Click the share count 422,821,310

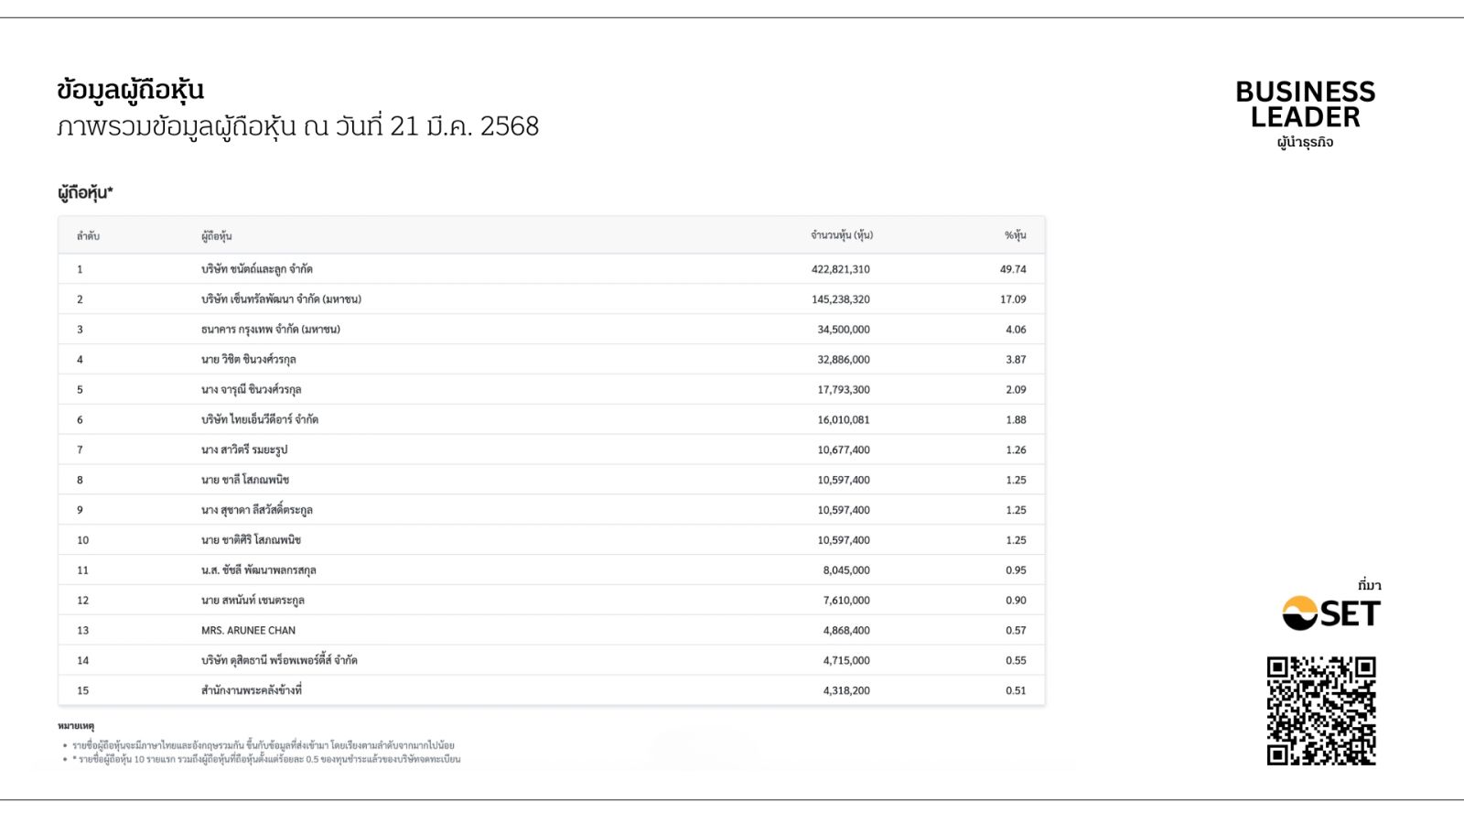click(x=840, y=269)
